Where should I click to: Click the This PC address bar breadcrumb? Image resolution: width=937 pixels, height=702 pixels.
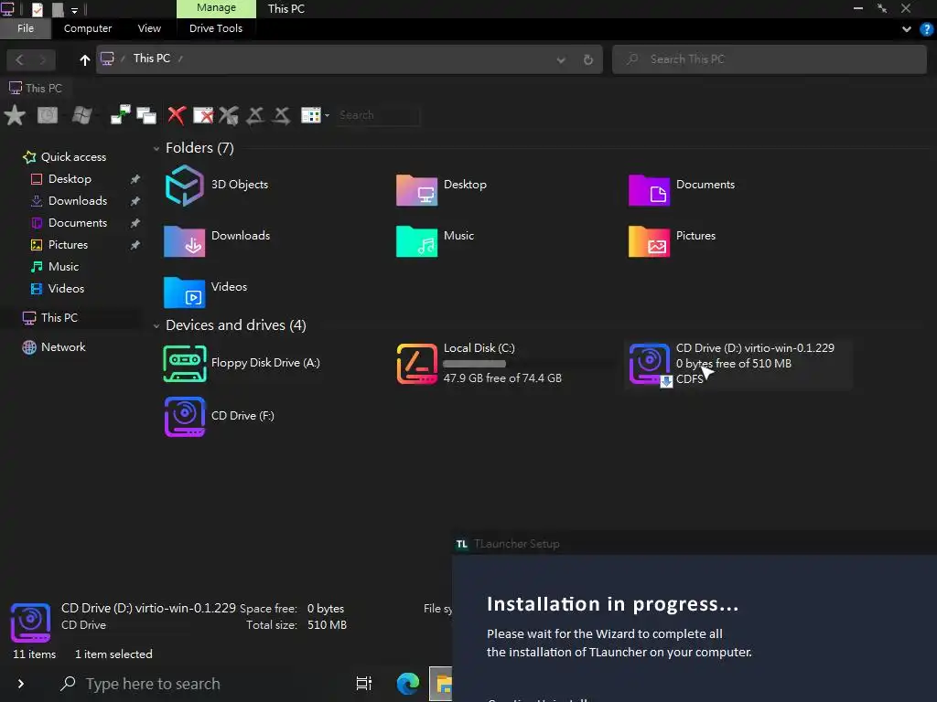pyautogui.click(x=152, y=58)
